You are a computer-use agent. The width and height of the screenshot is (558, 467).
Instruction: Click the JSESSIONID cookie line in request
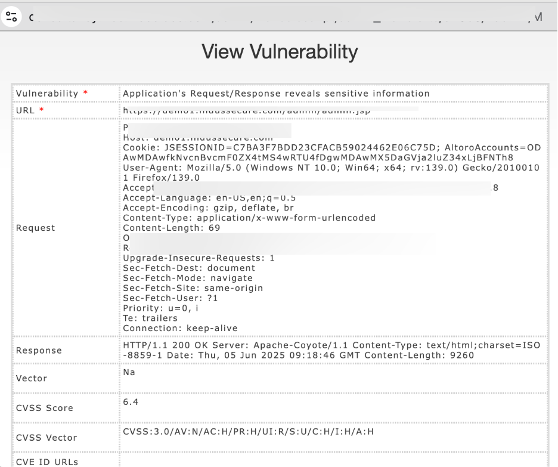[331, 147]
